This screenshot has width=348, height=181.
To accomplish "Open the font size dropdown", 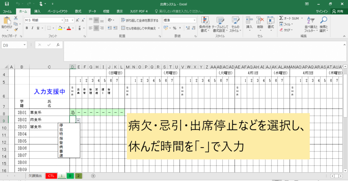I will tap(73, 20).
